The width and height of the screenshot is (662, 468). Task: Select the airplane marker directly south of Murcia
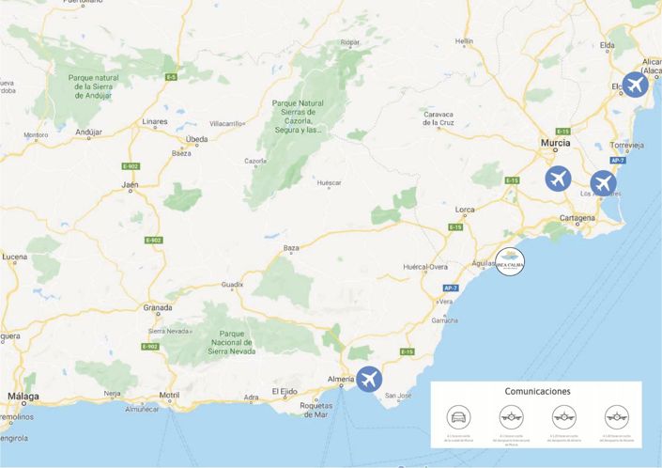(x=558, y=179)
